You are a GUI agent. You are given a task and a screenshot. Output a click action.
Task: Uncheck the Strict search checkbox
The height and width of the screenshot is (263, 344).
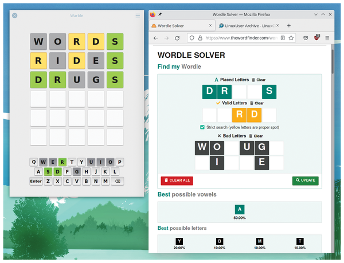coord(202,127)
